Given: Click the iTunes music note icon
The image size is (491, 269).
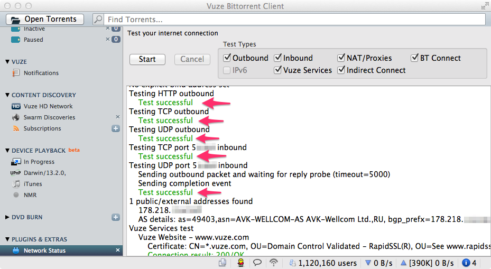Looking at the screenshot, I should [16, 184].
